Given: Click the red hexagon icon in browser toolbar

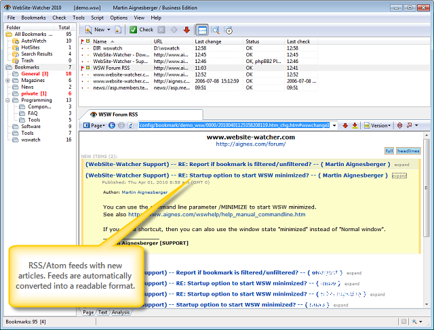Looking at the screenshot, I should click(x=399, y=125).
